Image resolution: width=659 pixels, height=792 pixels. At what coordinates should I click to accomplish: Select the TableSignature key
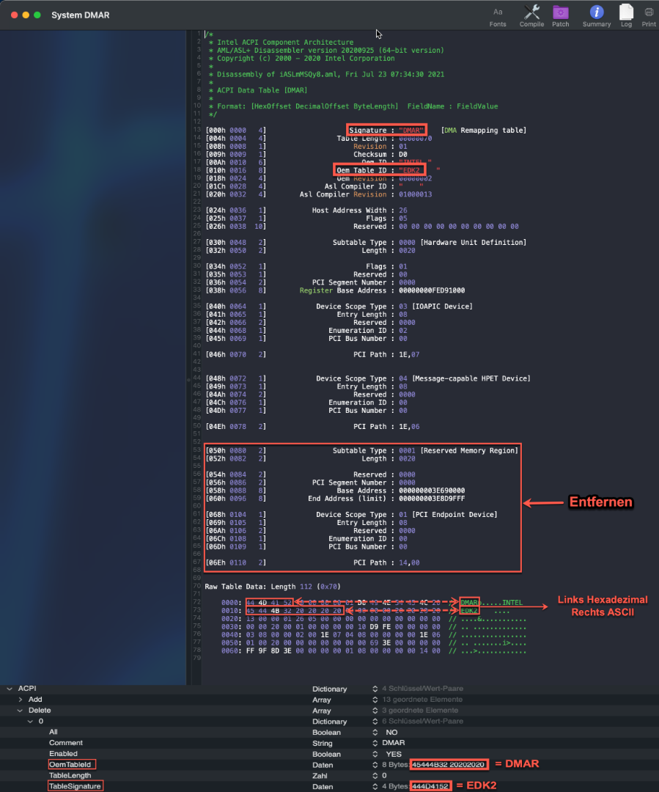tap(75, 786)
